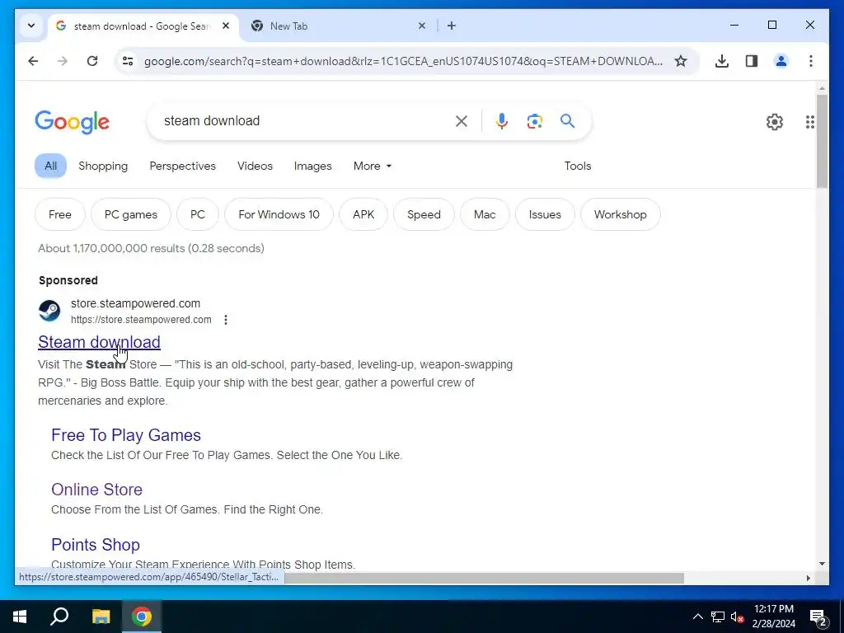844x633 pixels.
Task: Open the Points Shop link
Action: pyautogui.click(x=96, y=544)
